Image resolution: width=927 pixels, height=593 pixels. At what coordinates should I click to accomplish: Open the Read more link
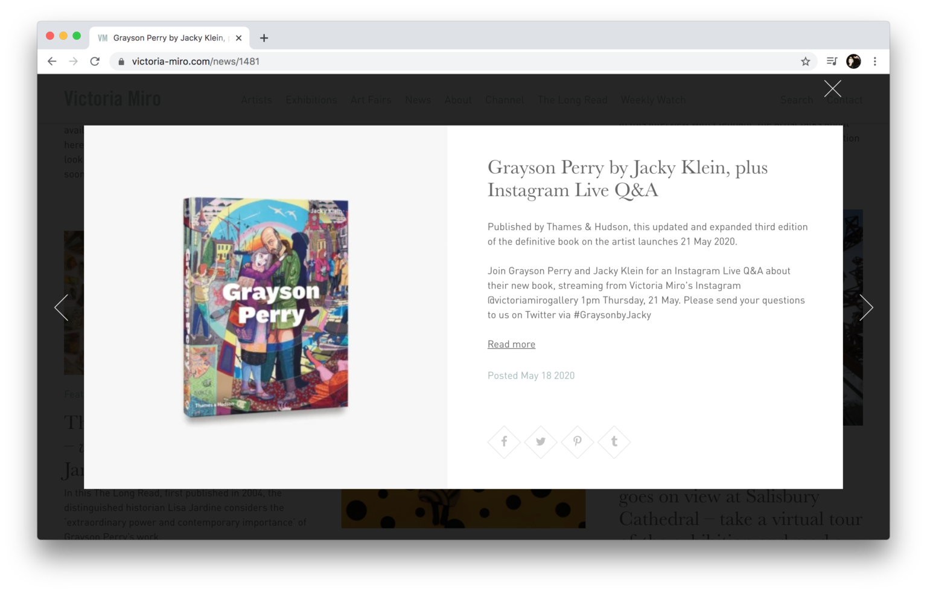point(511,344)
